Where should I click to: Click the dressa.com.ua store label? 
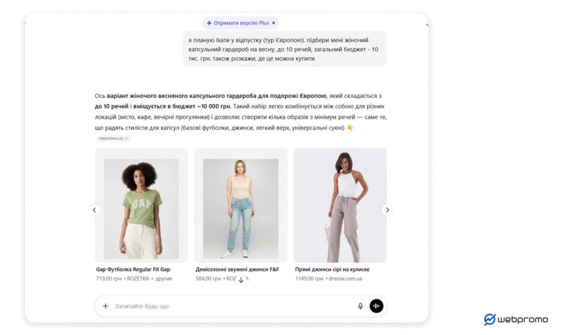click(345, 279)
